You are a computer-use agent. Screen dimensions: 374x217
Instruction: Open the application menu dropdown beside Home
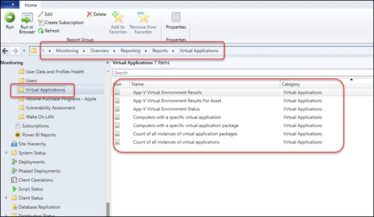pos(10,4)
